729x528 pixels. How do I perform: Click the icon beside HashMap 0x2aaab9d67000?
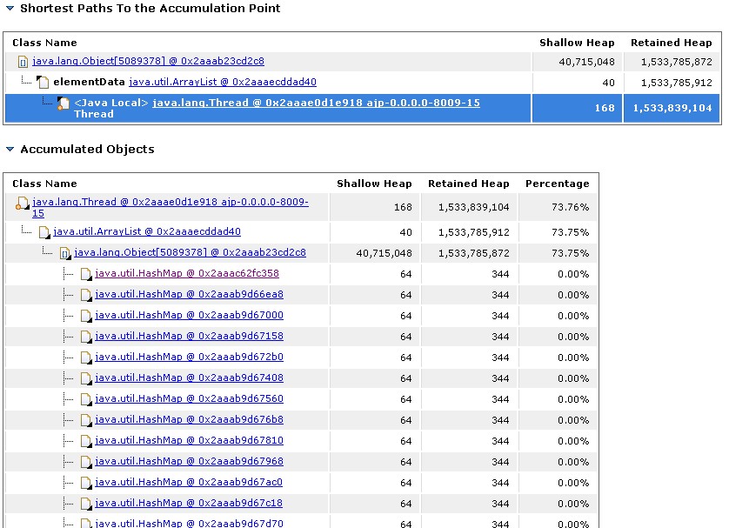tap(85, 316)
